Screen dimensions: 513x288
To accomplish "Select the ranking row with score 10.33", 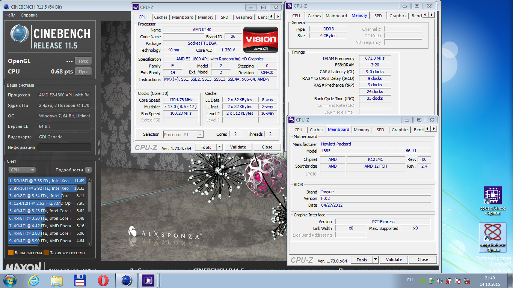I will [x=47, y=188].
